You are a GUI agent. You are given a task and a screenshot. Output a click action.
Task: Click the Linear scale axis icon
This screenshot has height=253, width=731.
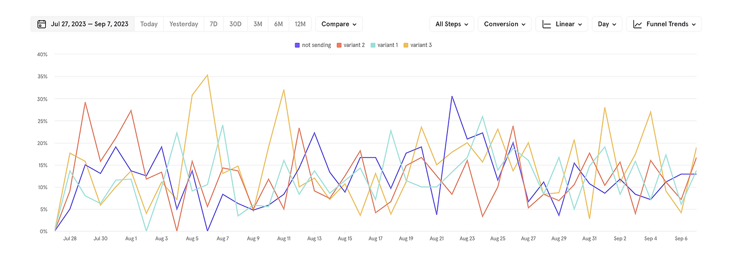point(547,24)
